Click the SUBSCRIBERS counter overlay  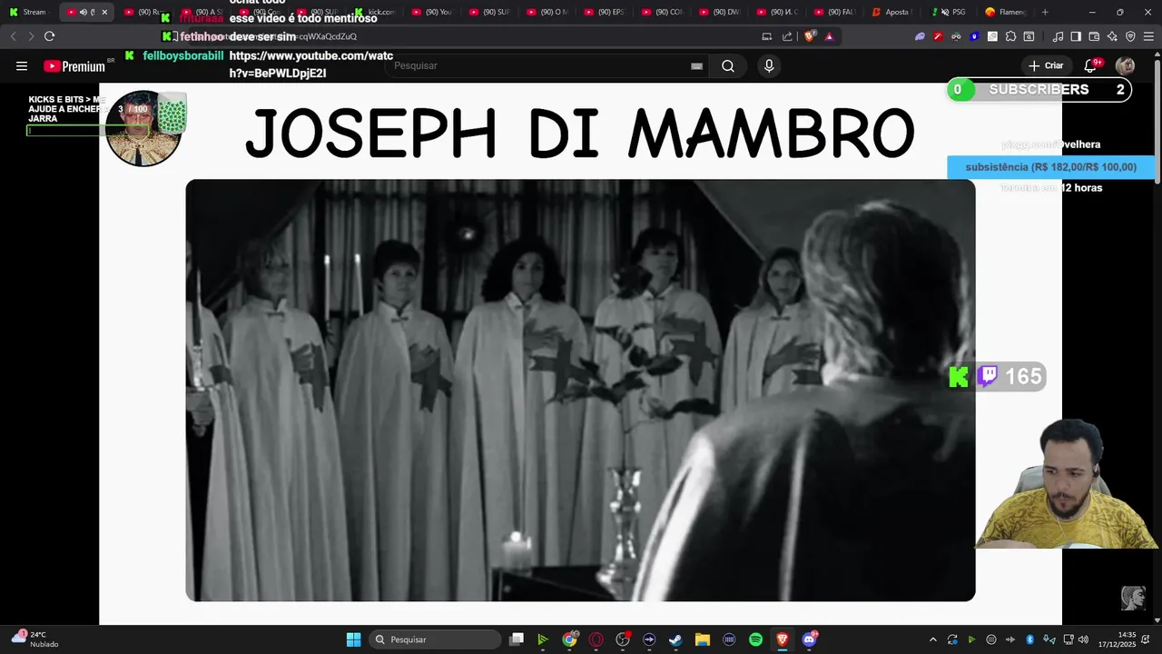1039,90
